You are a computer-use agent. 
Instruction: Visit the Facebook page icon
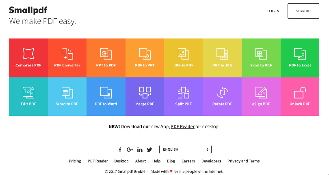click(120, 149)
